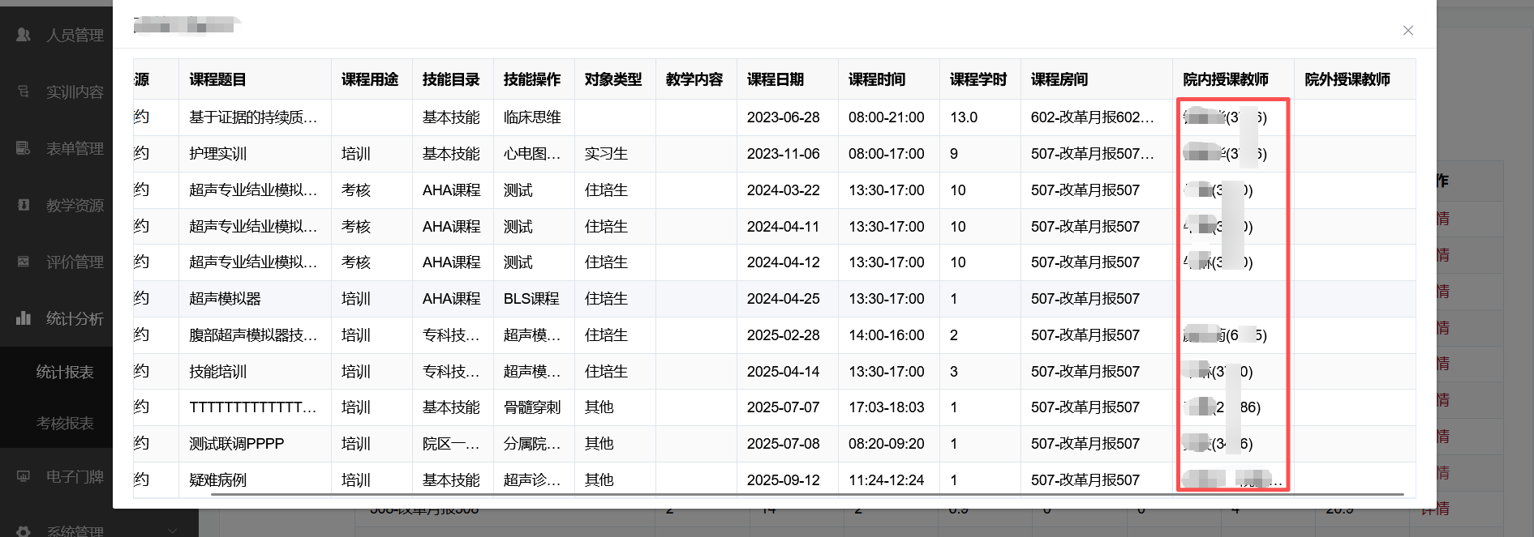Click the date 2023-11-06

click(x=784, y=154)
